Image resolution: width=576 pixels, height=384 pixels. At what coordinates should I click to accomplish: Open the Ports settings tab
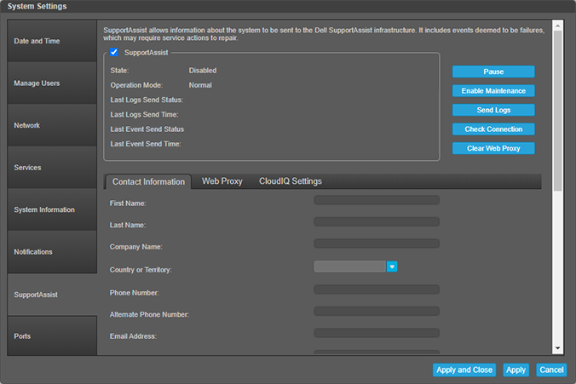[x=52, y=336]
